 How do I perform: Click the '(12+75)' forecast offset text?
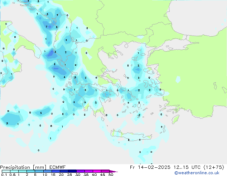point(214,167)
